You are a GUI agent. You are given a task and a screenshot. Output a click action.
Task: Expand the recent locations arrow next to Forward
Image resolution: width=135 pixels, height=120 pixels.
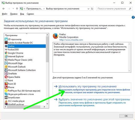(13, 9)
